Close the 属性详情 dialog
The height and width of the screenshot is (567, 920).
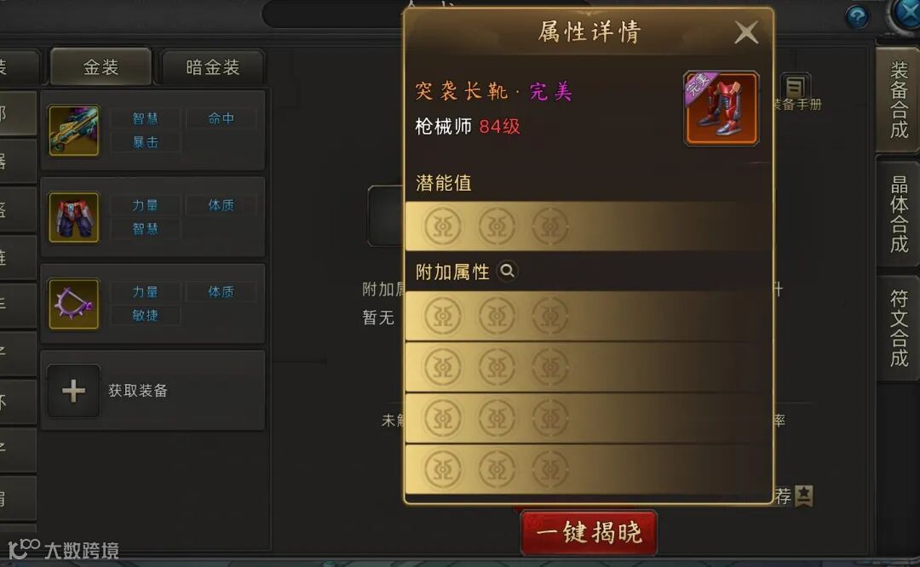pos(746,33)
